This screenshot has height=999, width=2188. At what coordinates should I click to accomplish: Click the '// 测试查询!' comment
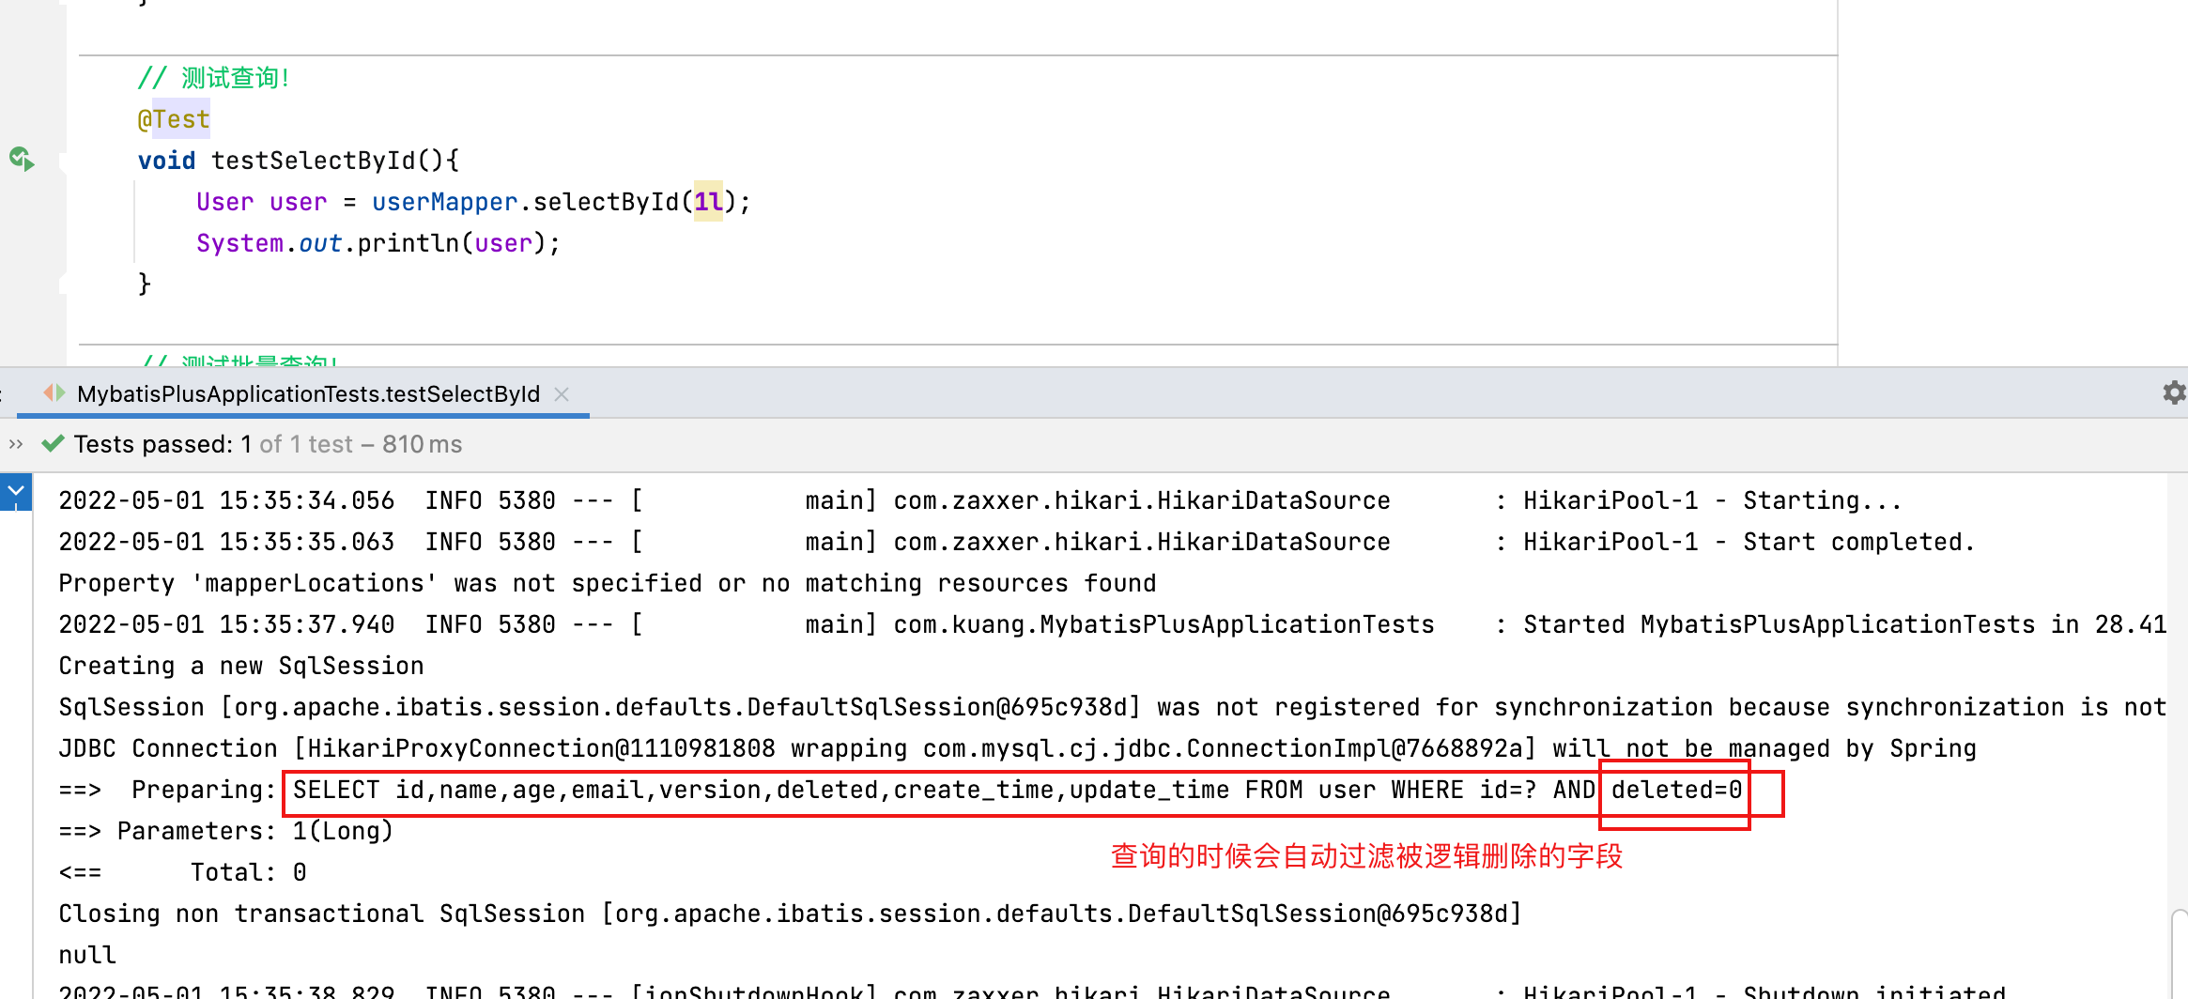click(x=214, y=78)
